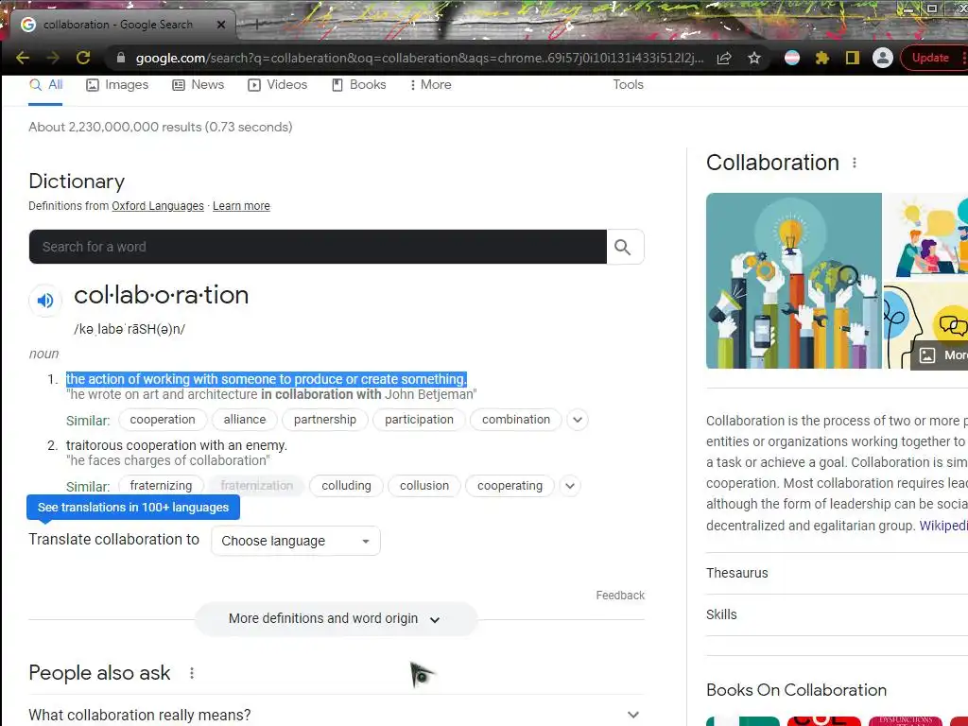Open the Tools search options

[x=628, y=85]
